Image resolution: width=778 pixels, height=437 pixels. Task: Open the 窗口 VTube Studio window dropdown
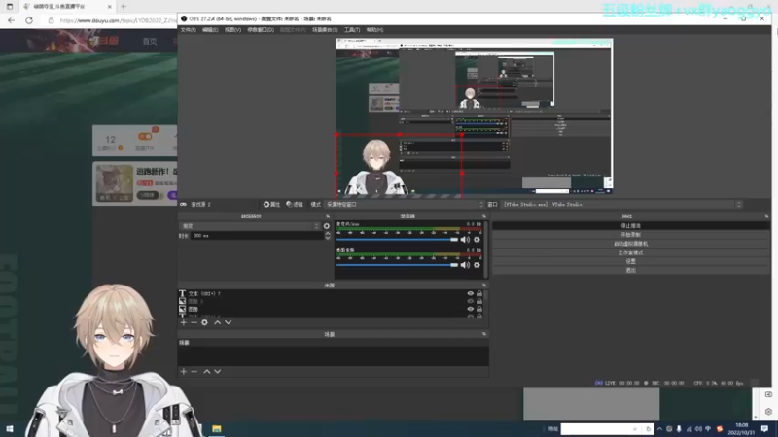pos(621,204)
